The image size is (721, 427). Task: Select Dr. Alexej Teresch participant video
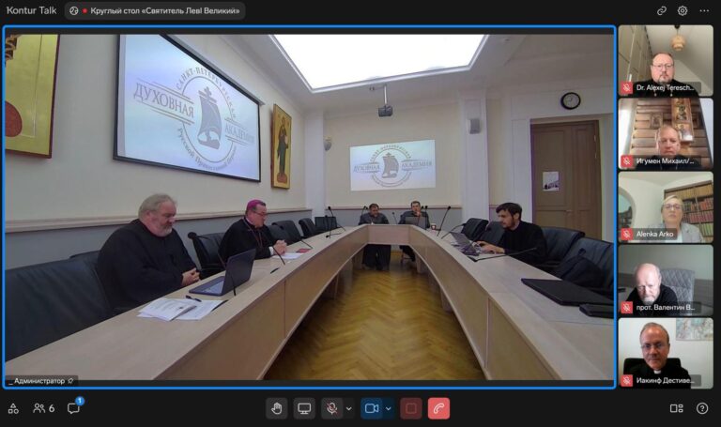(x=666, y=60)
